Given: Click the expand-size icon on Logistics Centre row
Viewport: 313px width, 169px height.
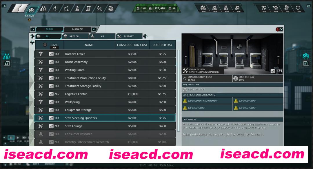Looking at the screenshot, I should [x=51, y=94].
